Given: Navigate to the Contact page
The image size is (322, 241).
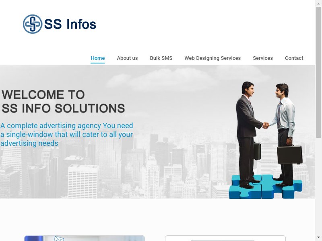Looking at the screenshot, I should click(x=294, y=58).
